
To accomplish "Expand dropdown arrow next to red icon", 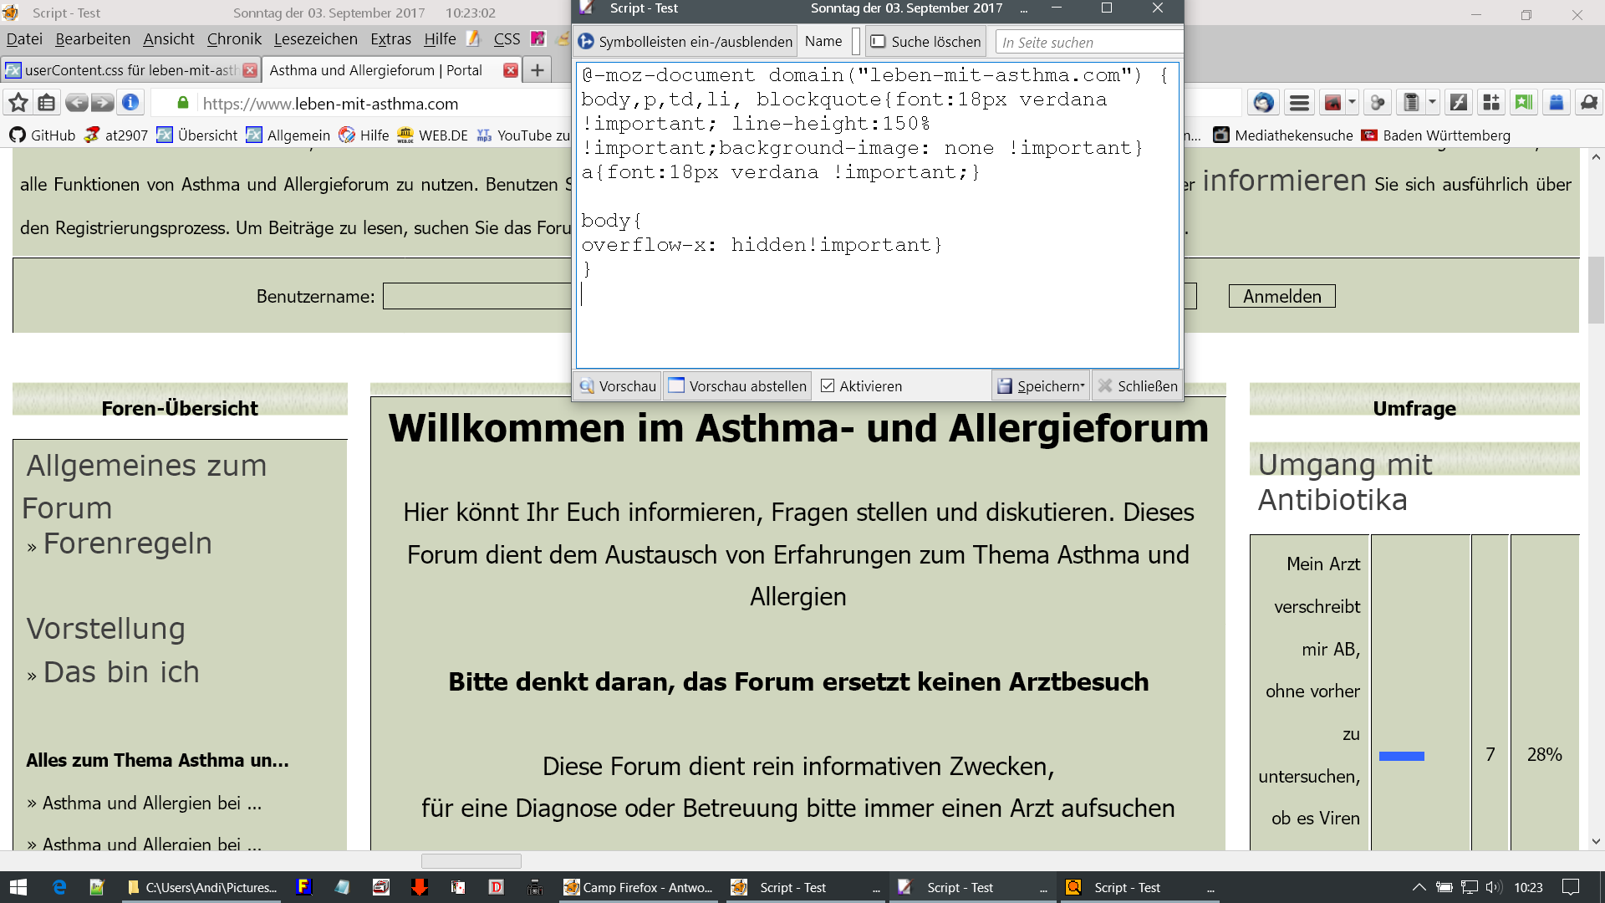I will (1353, 103).
